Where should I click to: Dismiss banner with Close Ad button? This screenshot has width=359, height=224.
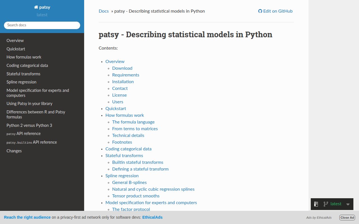[347, 218]
